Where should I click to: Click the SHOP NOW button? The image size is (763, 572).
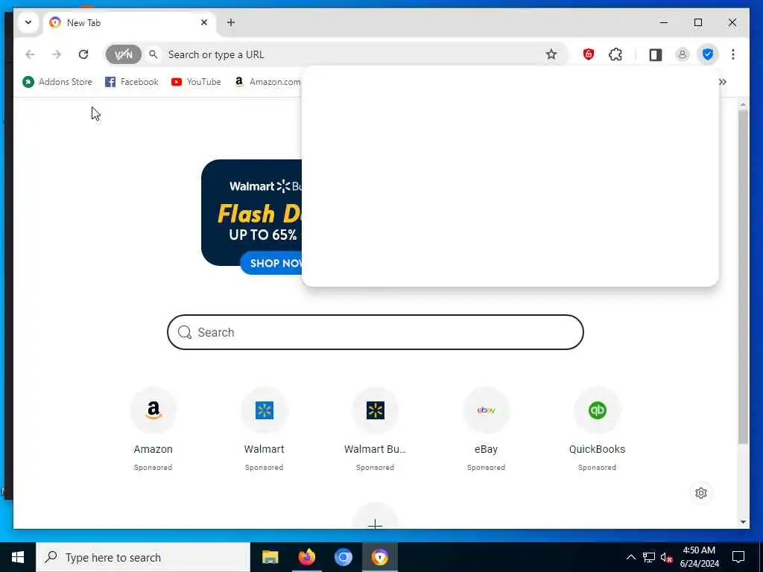tap(271, 263)
